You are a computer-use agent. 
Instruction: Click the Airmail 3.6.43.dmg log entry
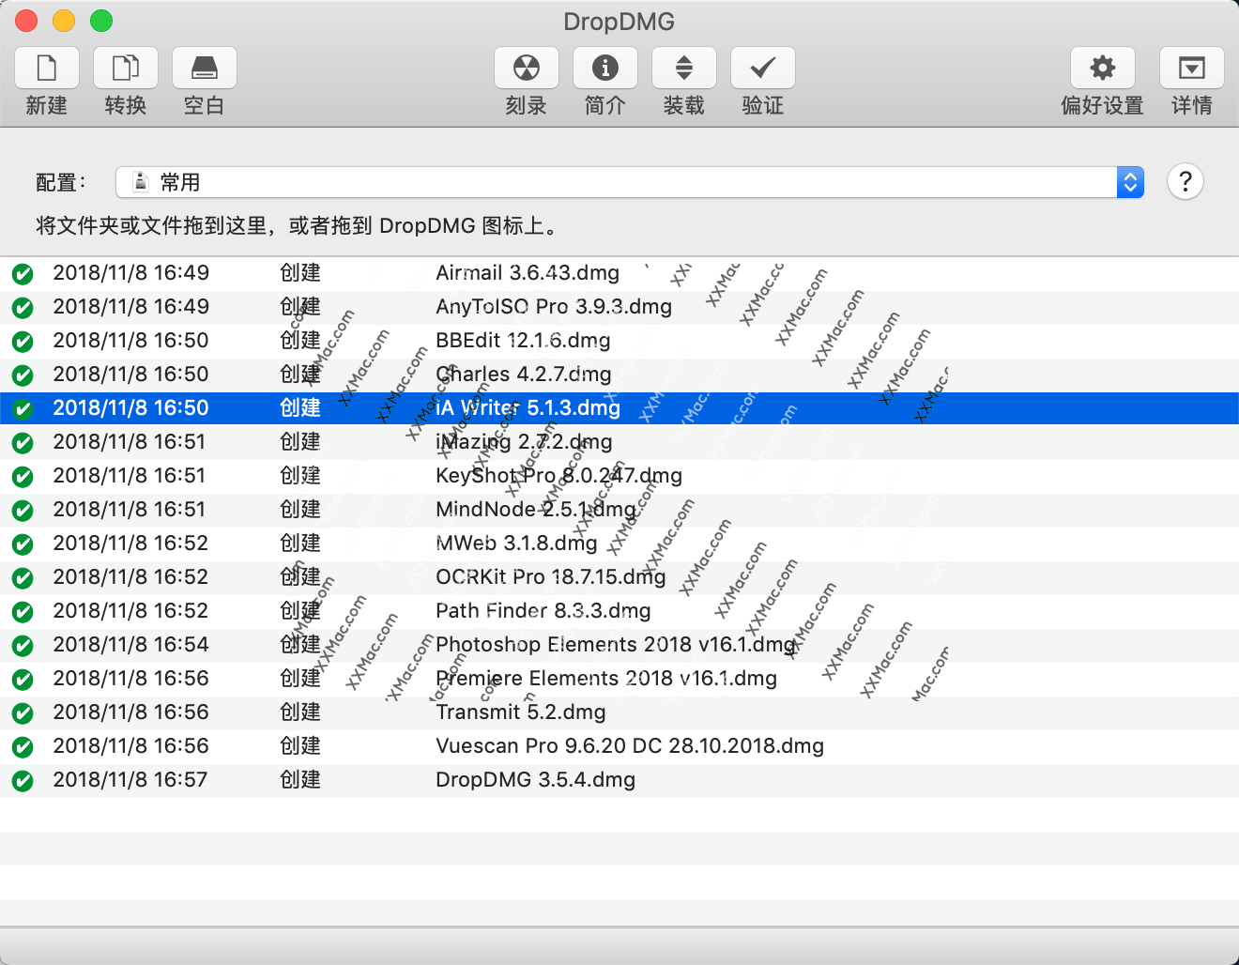528,272
